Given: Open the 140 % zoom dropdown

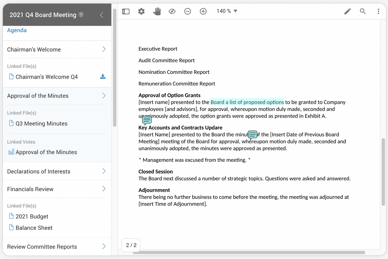Looking at the screenshot, I should pos(227,11).
